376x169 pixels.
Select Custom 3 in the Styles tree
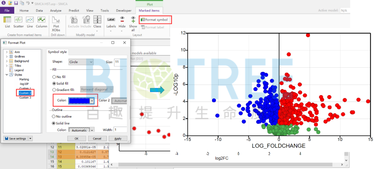pyautogui.click(x=25, y=98)
